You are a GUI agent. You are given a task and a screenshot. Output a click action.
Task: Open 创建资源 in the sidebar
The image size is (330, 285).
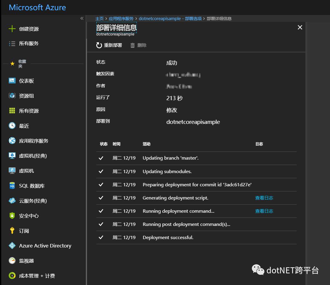(29, 29)
